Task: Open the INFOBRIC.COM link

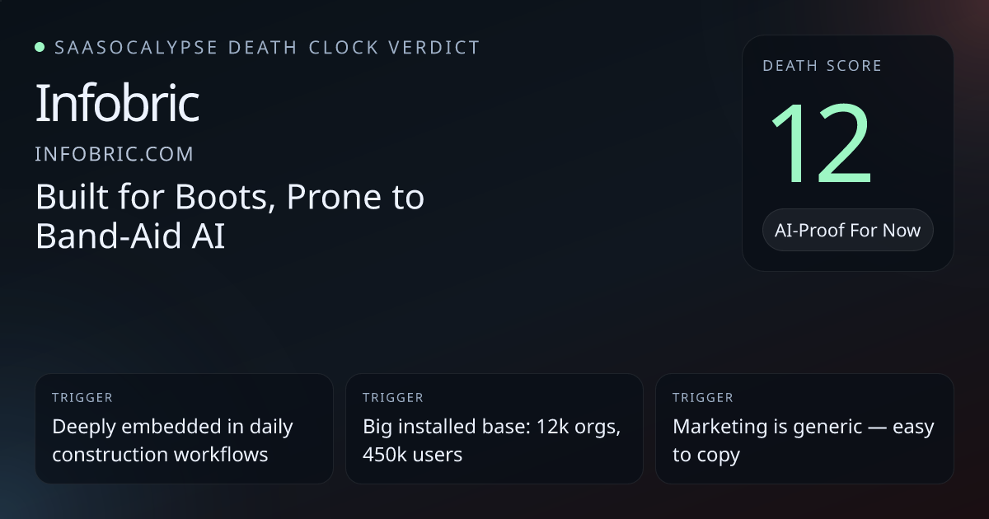Action: (115, 153)
